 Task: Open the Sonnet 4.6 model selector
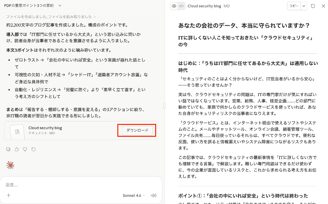pos(134,195)
